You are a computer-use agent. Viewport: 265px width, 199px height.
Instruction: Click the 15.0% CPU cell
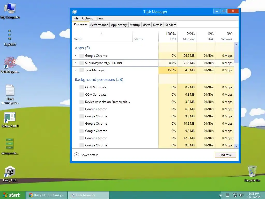point(168,70)
